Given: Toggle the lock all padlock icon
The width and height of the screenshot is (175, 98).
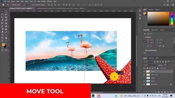Looking at the screenshot, I should point(157,68).
